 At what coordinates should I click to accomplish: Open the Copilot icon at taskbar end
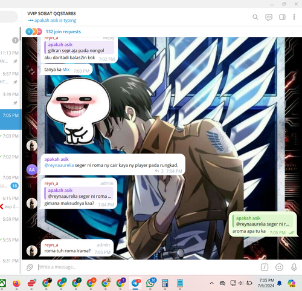[292, 283]
